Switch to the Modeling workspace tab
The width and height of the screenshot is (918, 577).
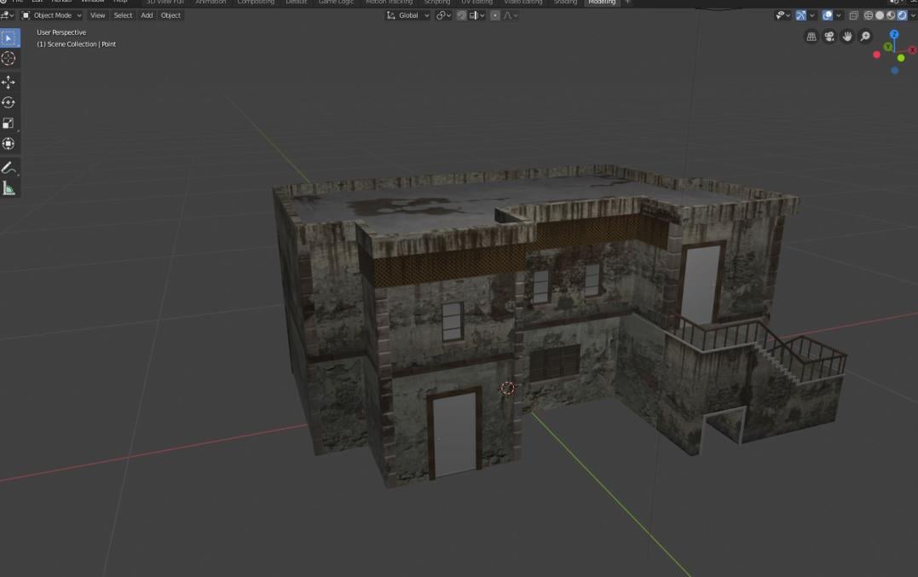pos(602,3)
